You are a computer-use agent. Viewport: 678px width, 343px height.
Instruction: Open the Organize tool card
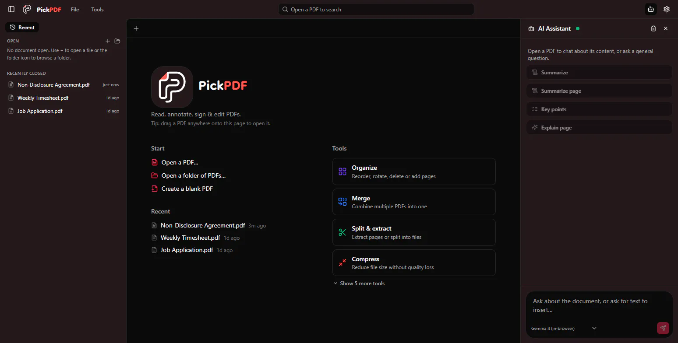[414, 171]
